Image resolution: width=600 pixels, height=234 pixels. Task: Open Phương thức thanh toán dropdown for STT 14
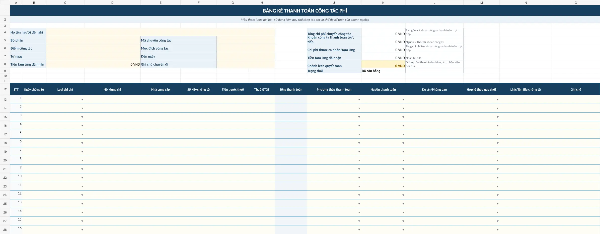pyautogui.click(x=359, y=212)
